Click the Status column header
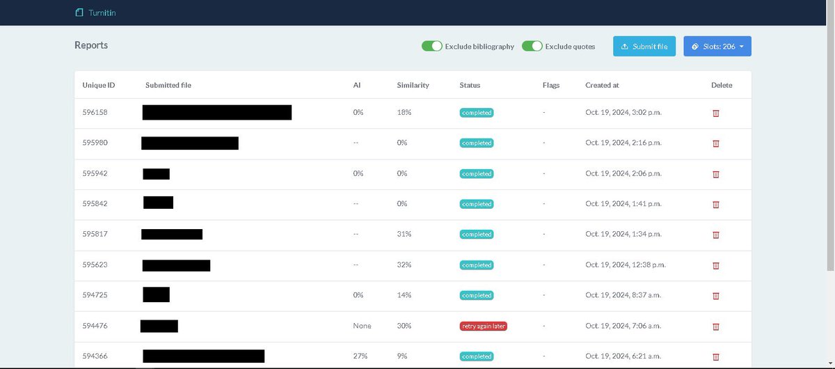The width and height of the screenshot is (835, 369). pos(470,85)
